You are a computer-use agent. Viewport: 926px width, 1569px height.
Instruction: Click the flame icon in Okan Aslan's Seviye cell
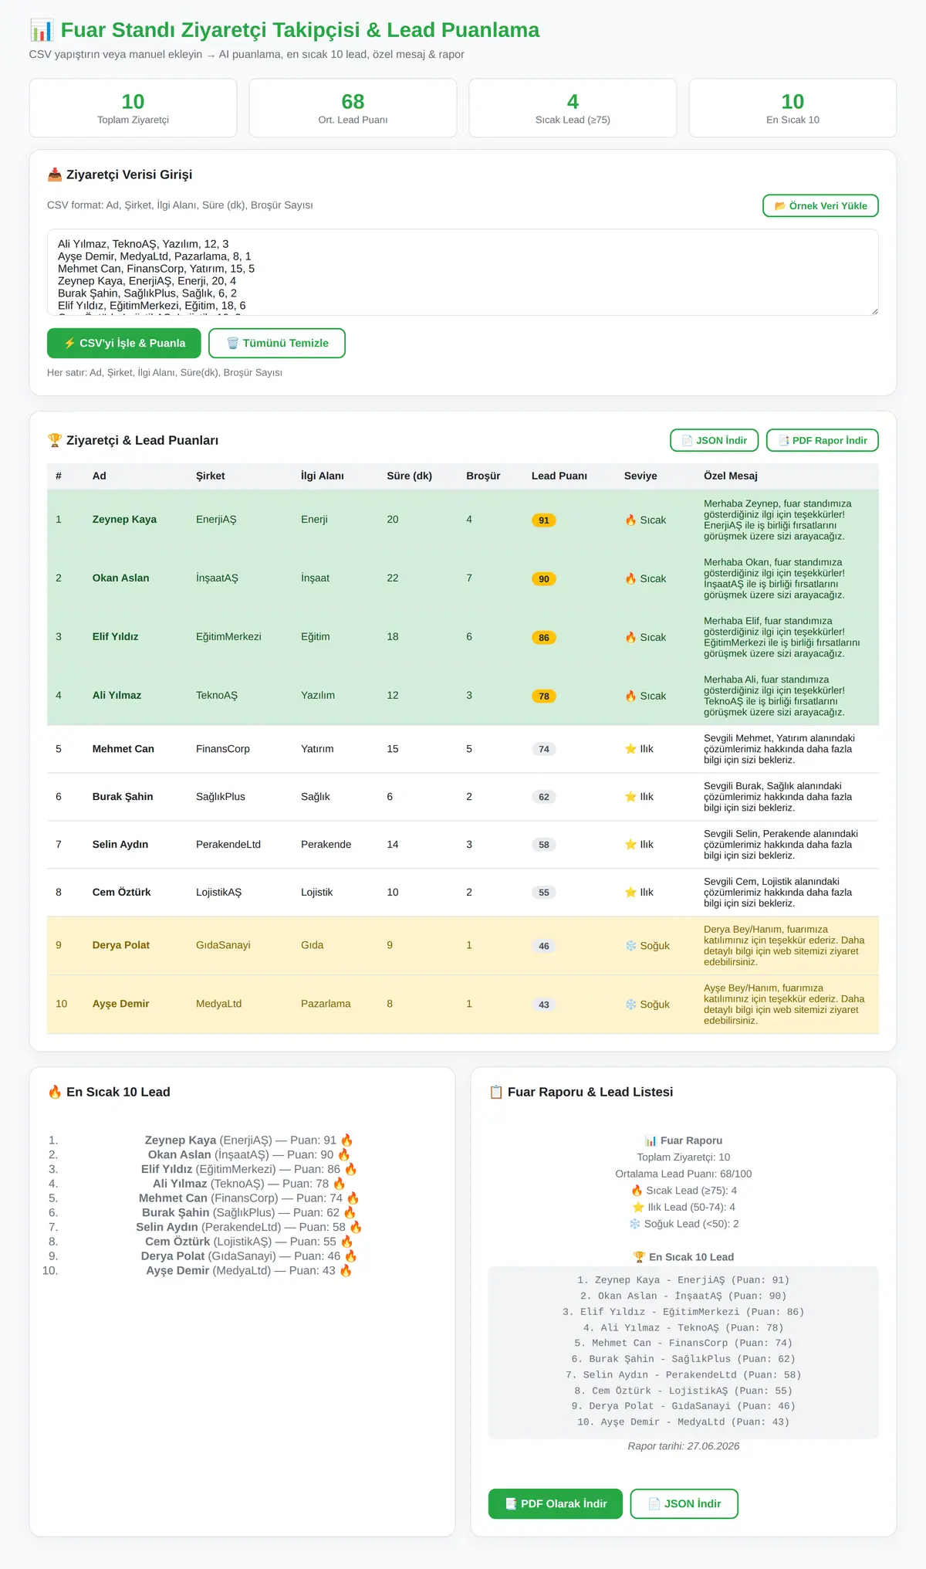(630, 578)
